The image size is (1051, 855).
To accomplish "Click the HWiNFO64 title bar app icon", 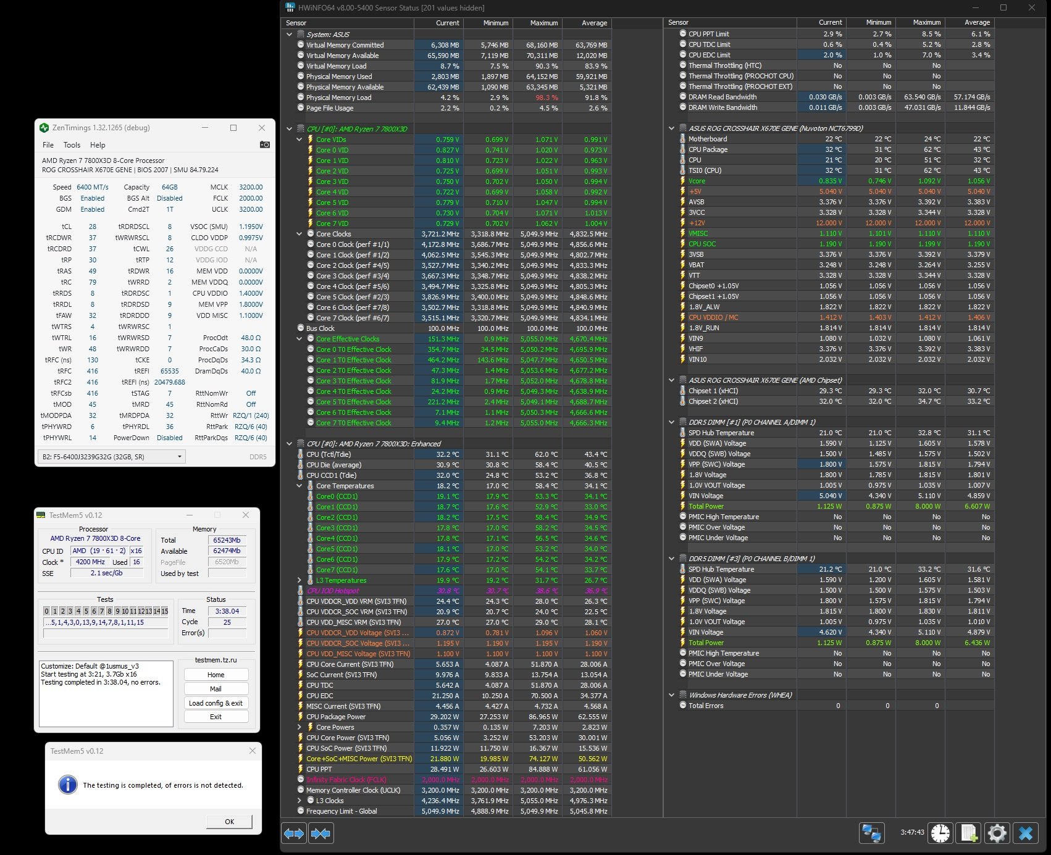I will 290,7.
